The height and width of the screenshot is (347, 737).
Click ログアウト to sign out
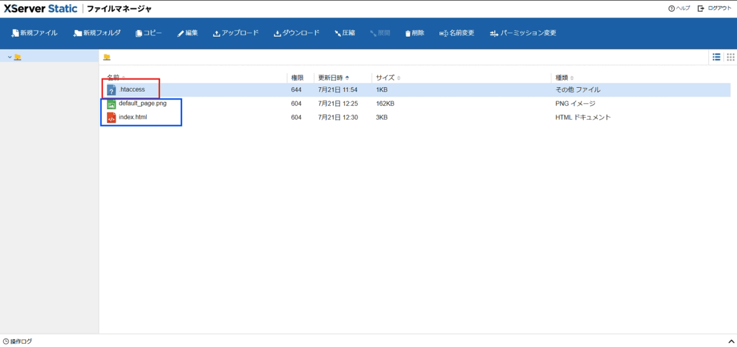[714, 8]
